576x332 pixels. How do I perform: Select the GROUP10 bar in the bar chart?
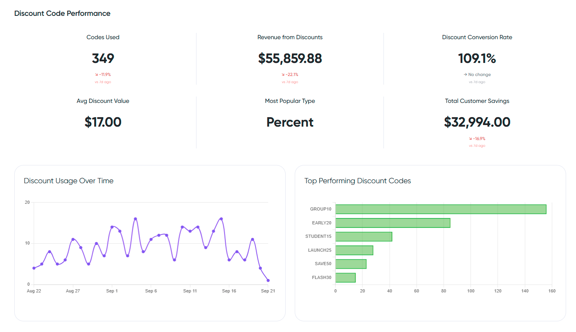[x=440, y=209]
